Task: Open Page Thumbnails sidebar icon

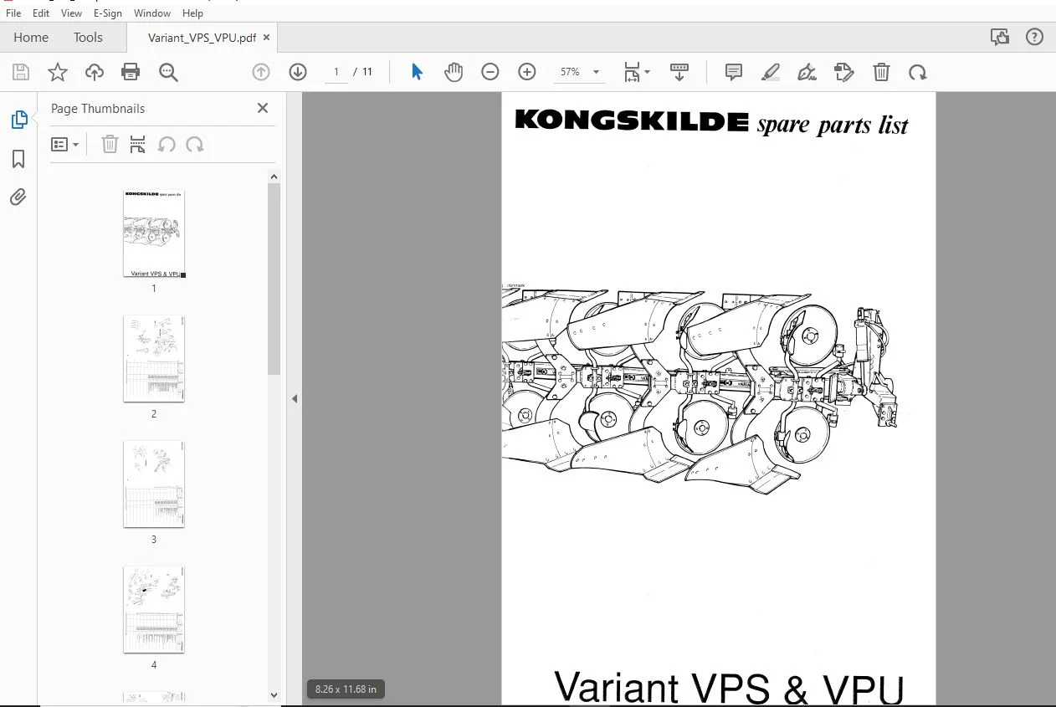Action: (x=18, y=120)
